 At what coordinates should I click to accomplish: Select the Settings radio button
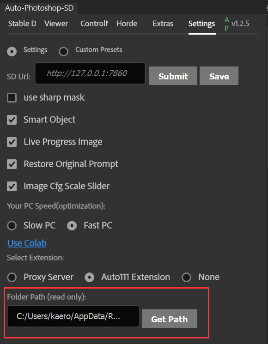[x=12, y=52]
